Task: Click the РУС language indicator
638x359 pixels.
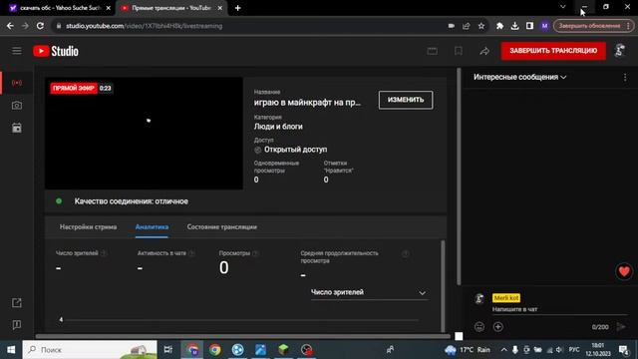Action: point(574,350)
